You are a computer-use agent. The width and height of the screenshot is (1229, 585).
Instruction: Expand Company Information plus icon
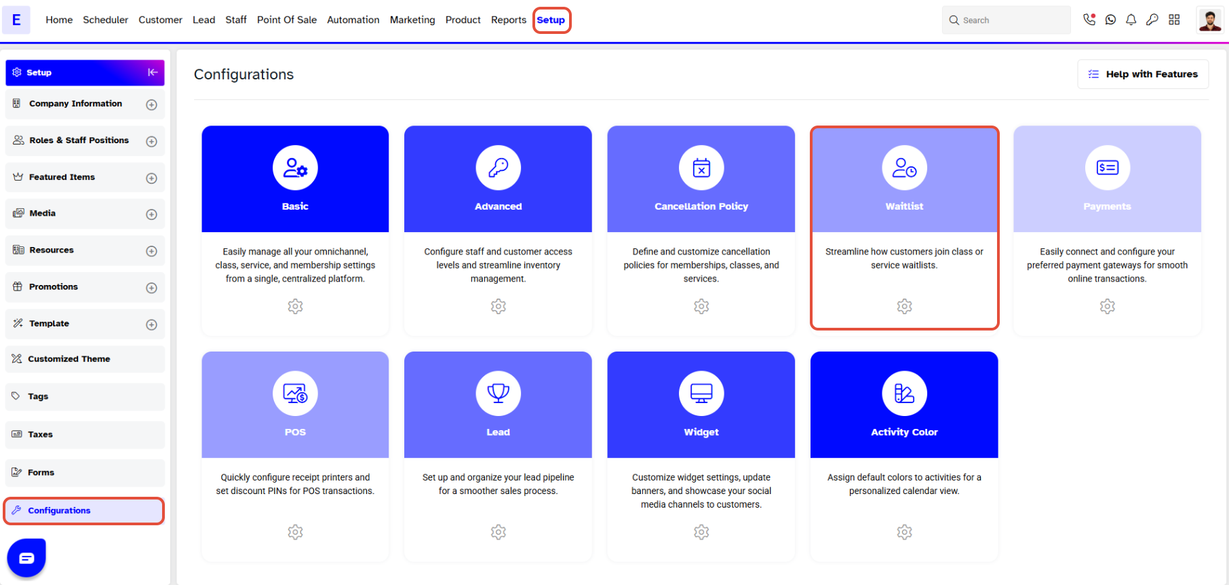(x=151, y=105)
